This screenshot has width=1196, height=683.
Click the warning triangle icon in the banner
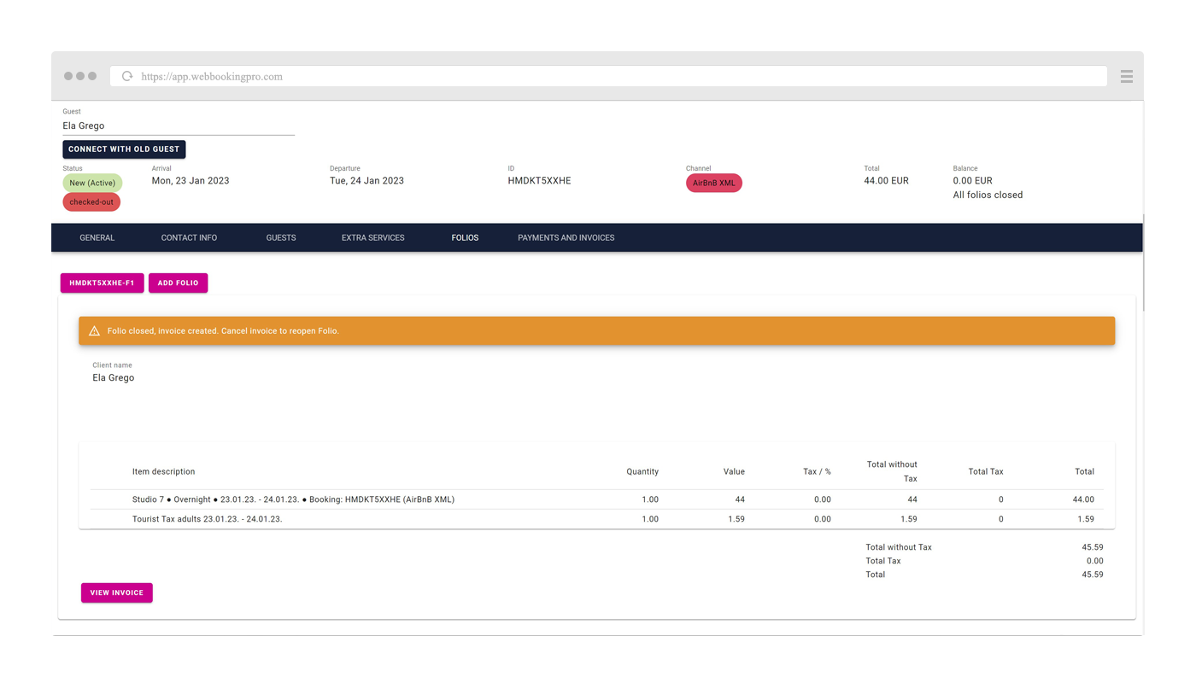point(95,330)
